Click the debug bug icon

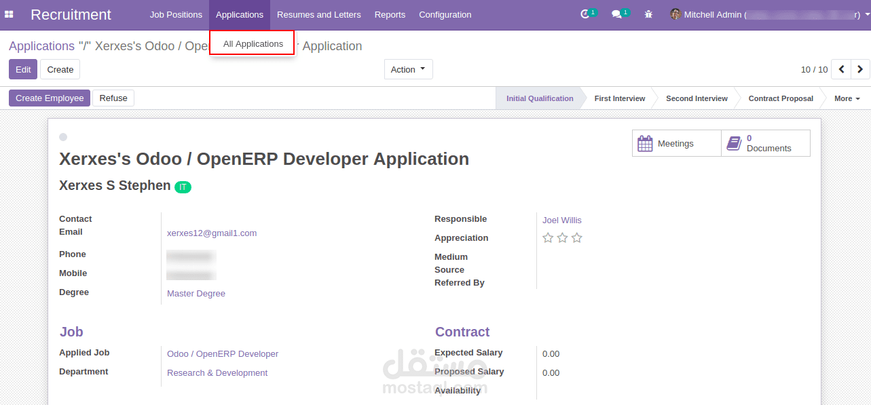[648, 14]
